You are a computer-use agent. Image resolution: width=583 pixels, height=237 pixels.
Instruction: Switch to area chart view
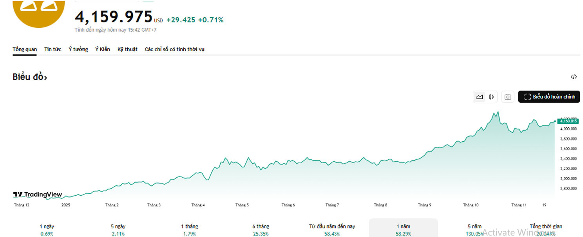coord(480,97)
